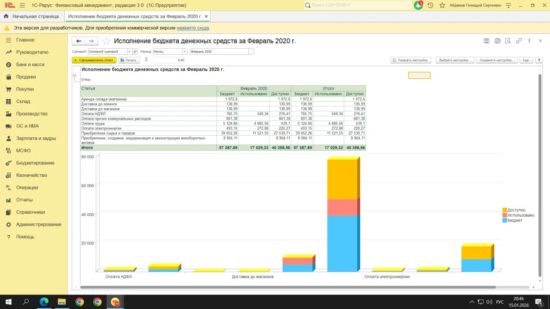
Task: Open the Еще dropdown menu
Action: coord(526,60)
